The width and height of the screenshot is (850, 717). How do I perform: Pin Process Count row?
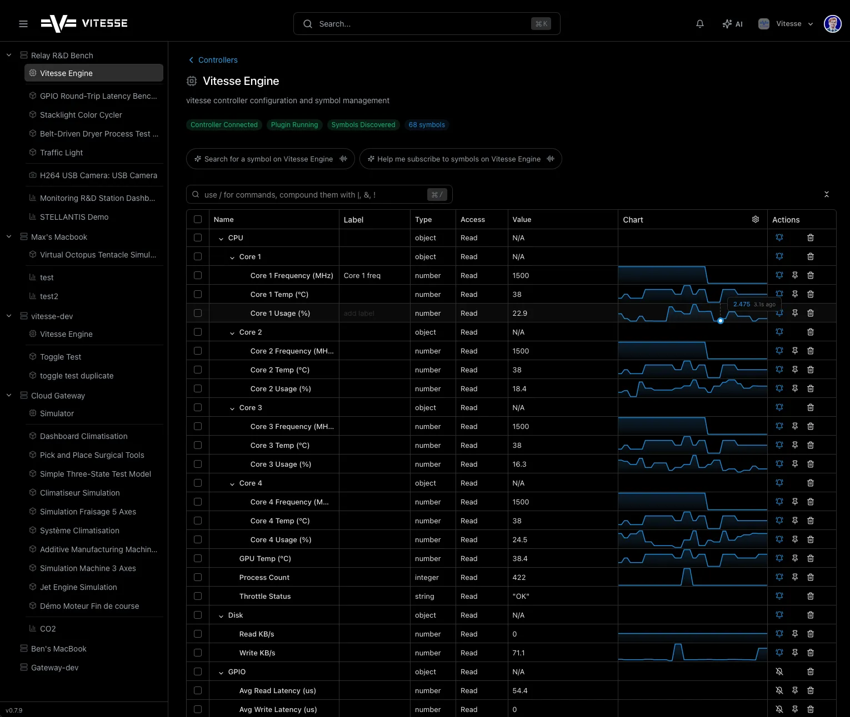[x=795, y=577]
